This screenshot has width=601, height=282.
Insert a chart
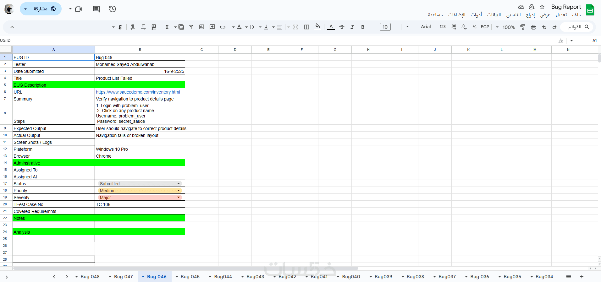point(201,27)
